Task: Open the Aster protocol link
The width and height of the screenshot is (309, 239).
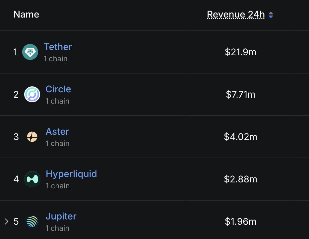Action: pyautogui.click(x=57, y=131)
